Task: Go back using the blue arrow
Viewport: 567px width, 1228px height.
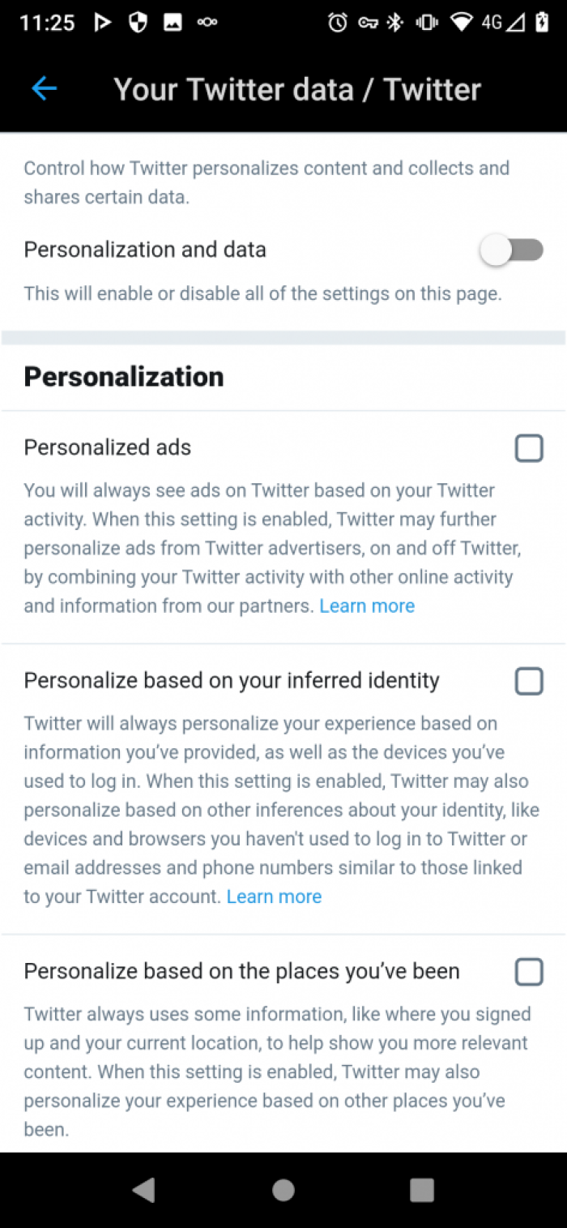Action: point(45,89)
